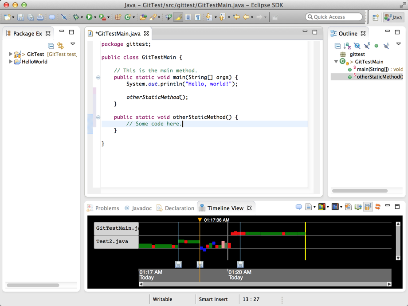
Task: Click the Save icon in the toolbar
Action: (x=20, y=17)
